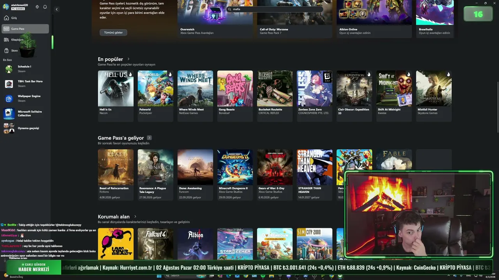Open the Stranger Than Heaven cover art
This screenshot has width=499, height=280.
pyautogui.click(x=315, y=167)
